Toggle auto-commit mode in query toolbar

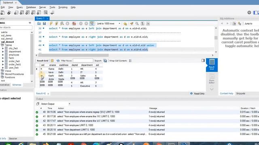click(x=92, y=23)
